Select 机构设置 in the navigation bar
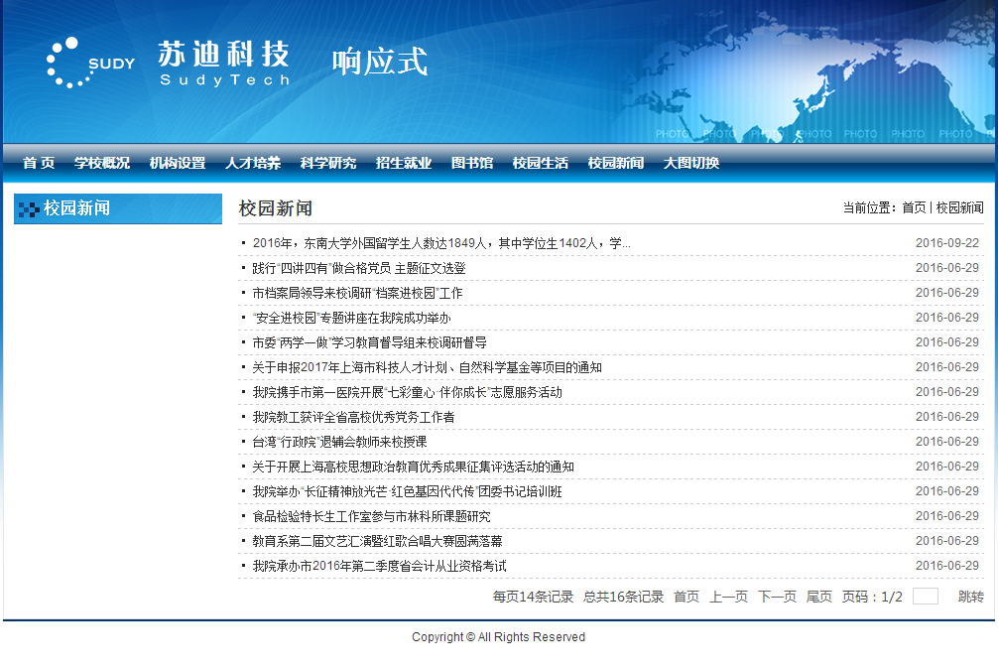 click(178, 163)
